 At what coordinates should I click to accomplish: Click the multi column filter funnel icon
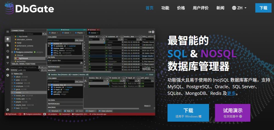[x=81, y=63]
